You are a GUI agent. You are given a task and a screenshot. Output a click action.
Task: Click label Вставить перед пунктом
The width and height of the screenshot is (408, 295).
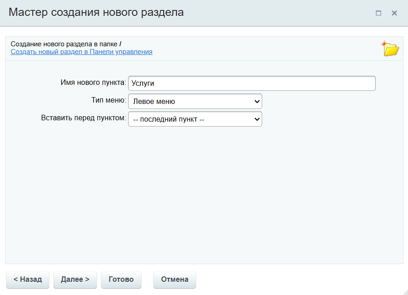point(84,118)
